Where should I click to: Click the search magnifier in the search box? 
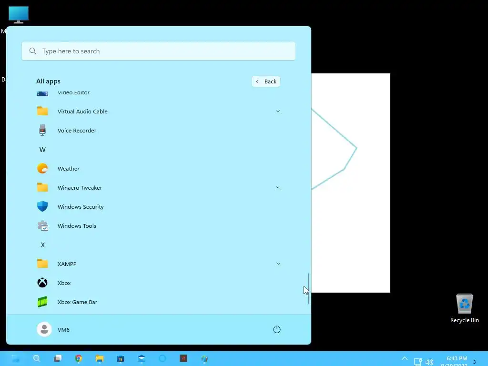(x=33, y=51)
